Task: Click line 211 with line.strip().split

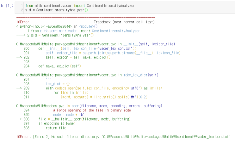Action: click(x=85, y=97)
